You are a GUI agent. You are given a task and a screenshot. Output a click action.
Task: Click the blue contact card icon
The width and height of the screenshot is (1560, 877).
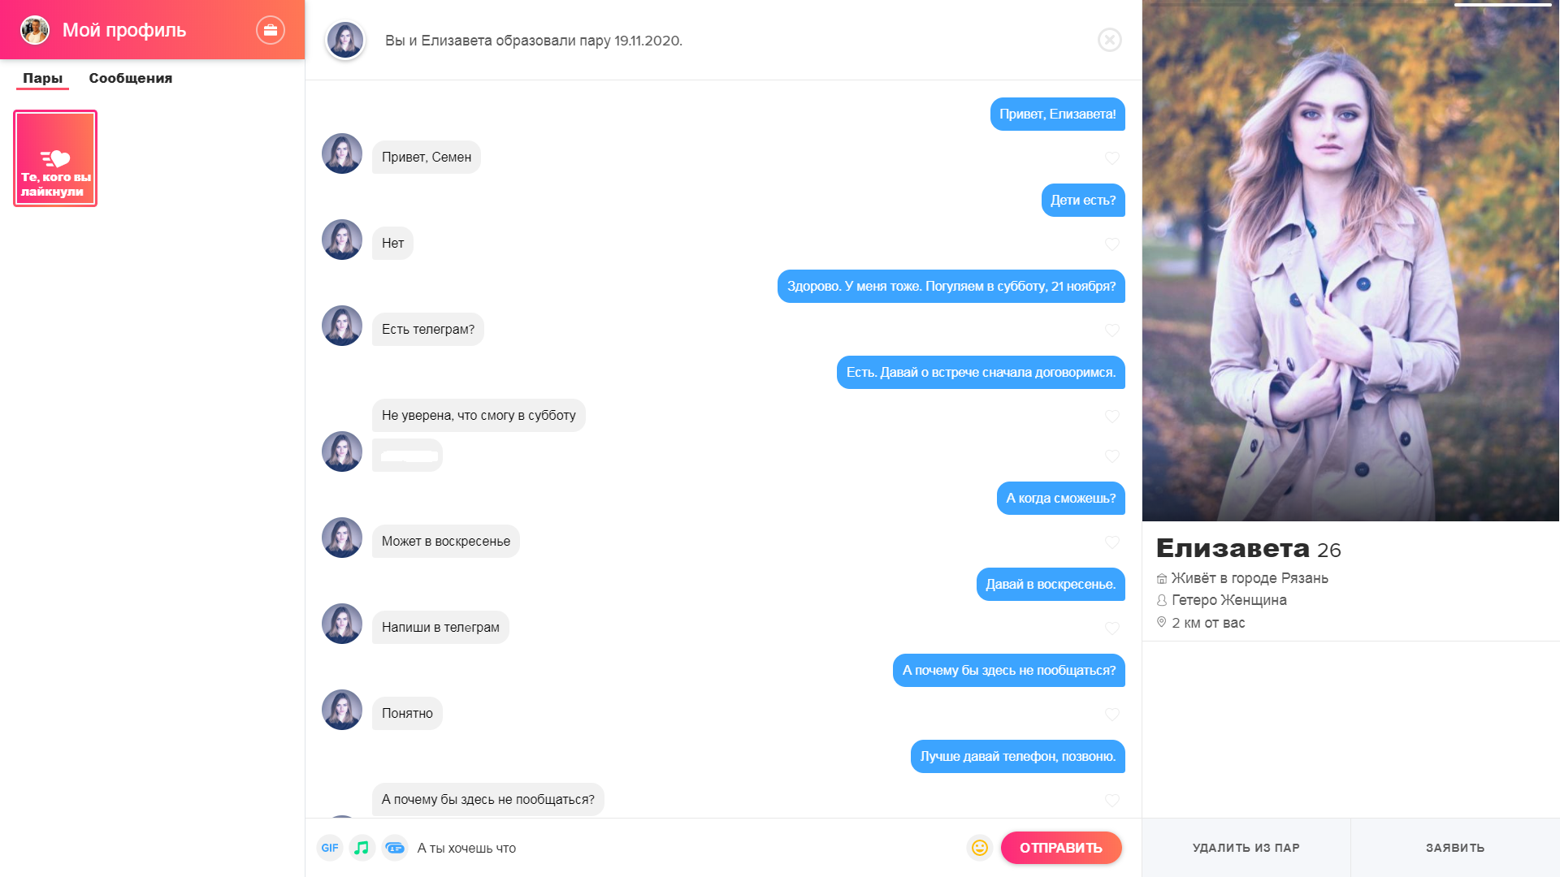(x=395, y=848)
